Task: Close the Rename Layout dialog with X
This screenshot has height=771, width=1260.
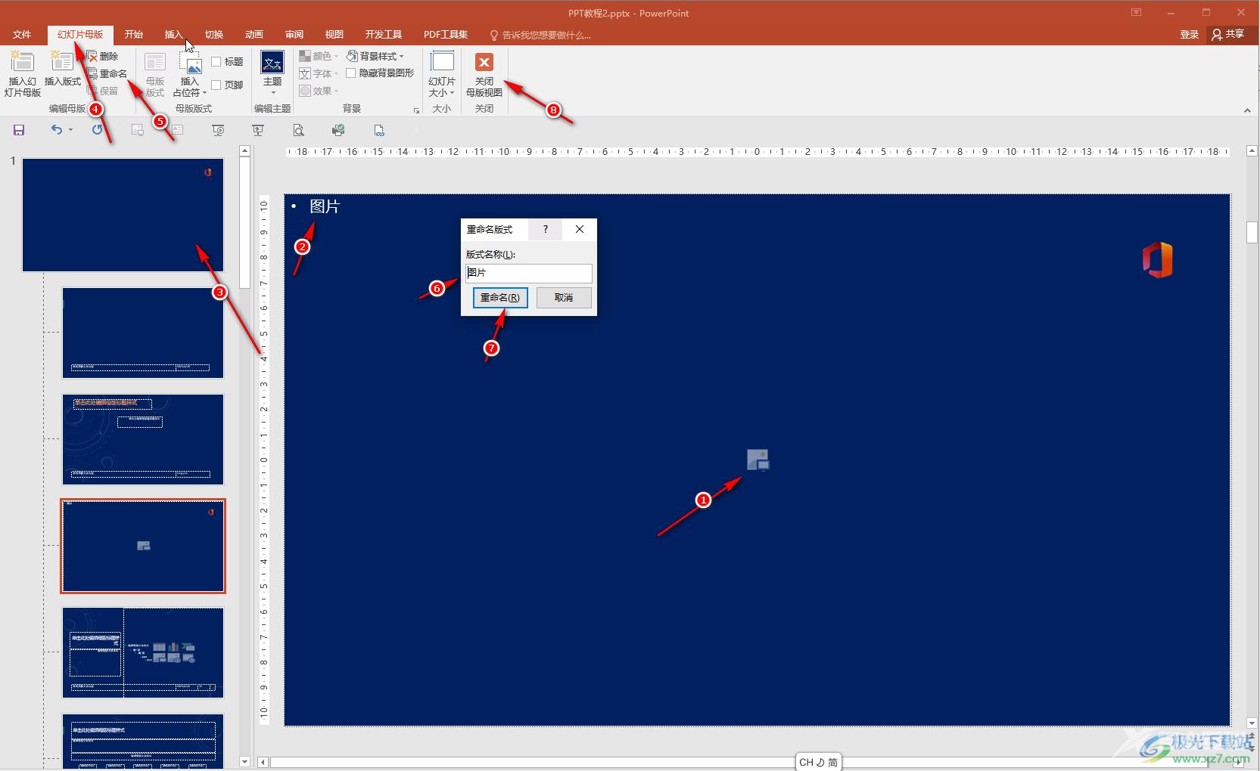Action: (580, 229)
